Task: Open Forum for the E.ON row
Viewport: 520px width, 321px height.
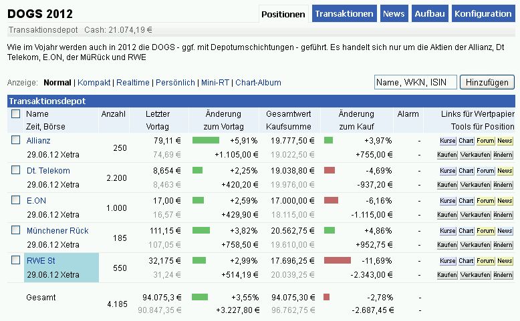Action: 485,201
